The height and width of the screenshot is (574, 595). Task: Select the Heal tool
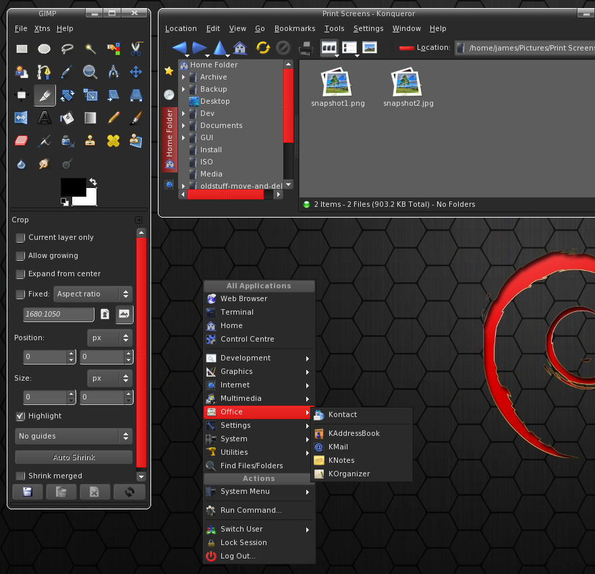pyautogui.click(x=113, y=141)
